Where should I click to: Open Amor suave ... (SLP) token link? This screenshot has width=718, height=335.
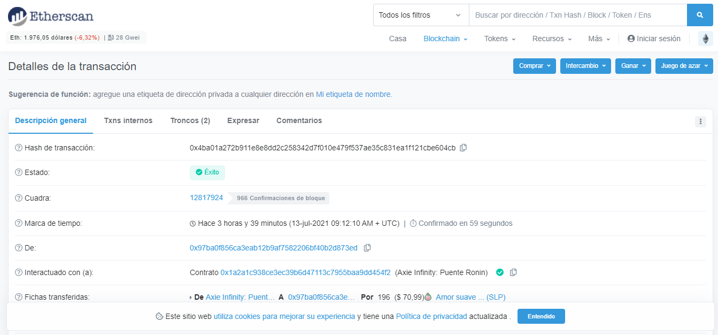[470, 297]
